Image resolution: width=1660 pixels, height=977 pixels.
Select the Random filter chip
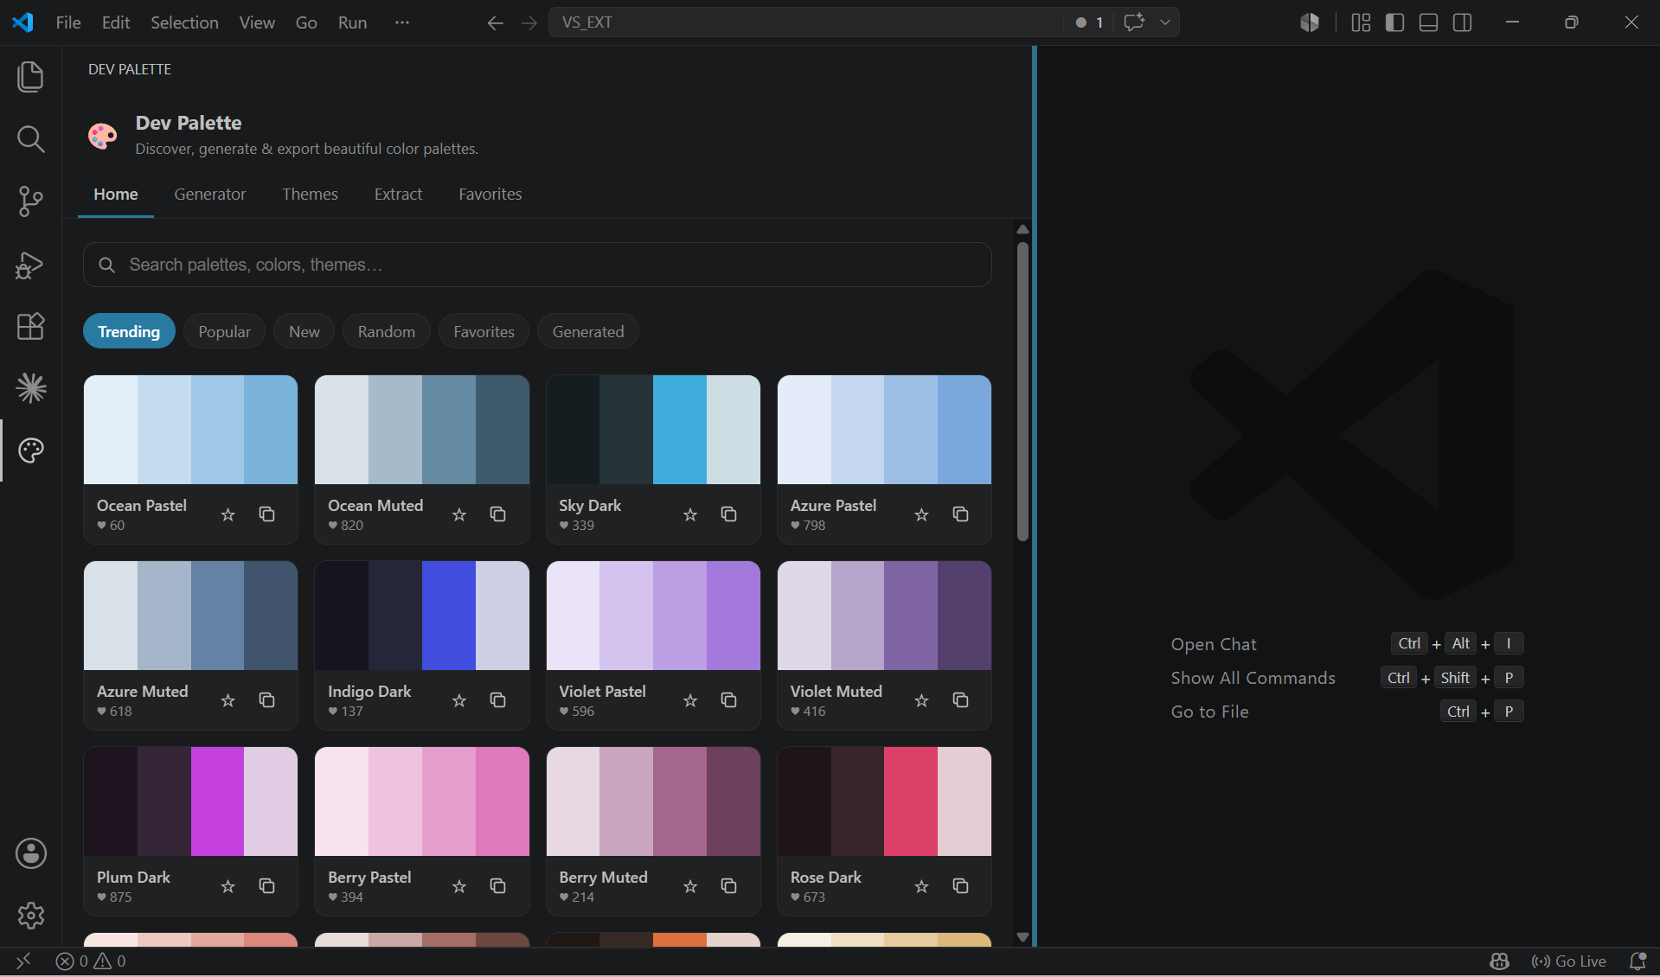click(387, 332)
